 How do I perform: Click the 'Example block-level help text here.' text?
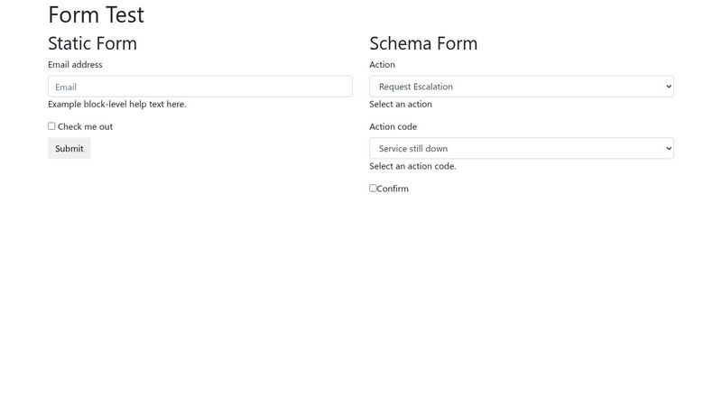[117, 105]
